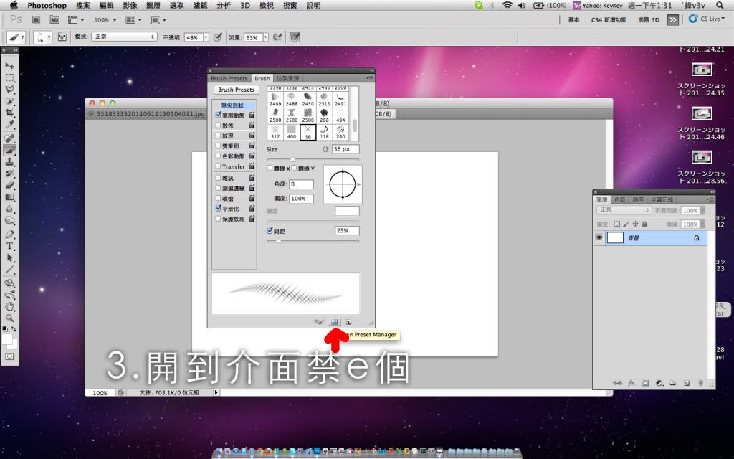Select the Move tool in the toolbox
This screenshot has height=459, width=734.
(10, 65)
